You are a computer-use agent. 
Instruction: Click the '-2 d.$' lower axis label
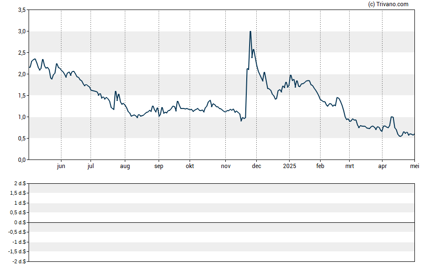tap(19, 261)
